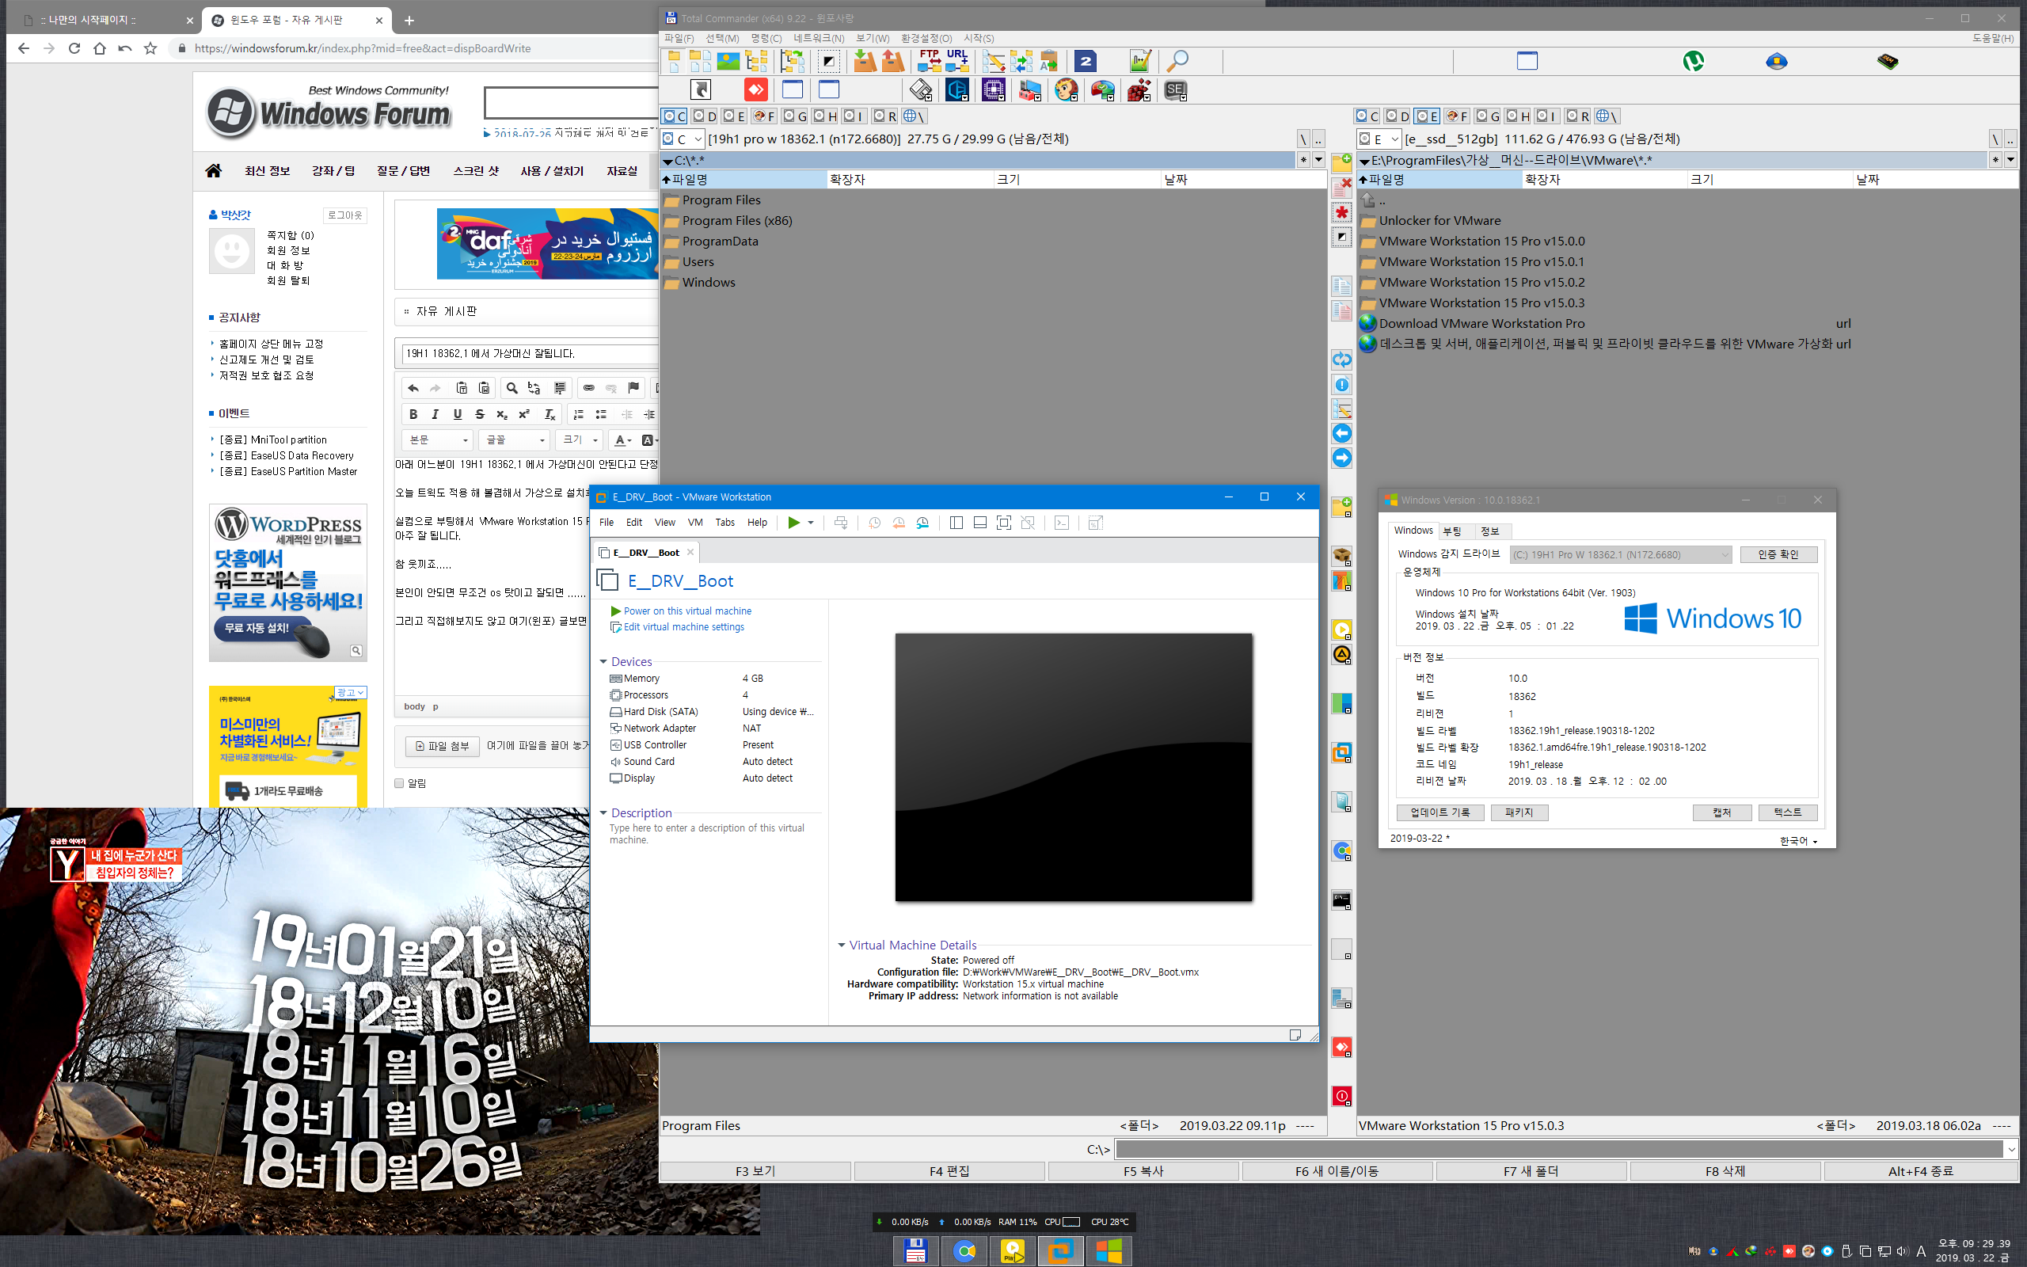Click the Notepad++ editor icon in Total Commander

1140,60
